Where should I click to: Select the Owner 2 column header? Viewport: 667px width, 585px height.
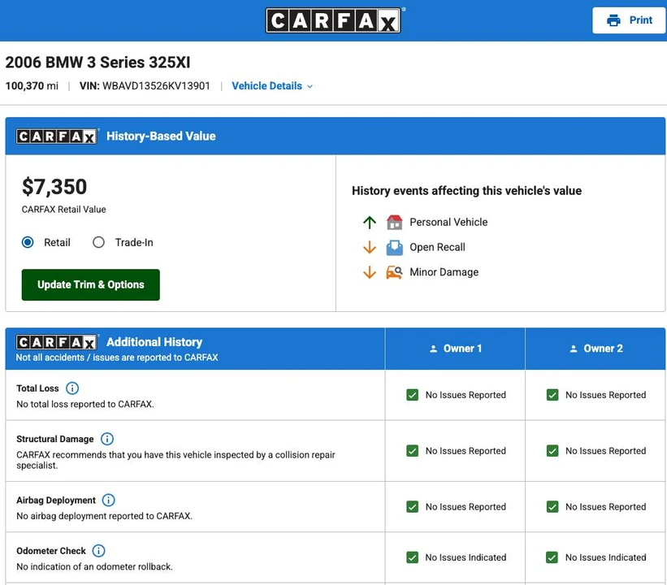[x=596, y=349]
